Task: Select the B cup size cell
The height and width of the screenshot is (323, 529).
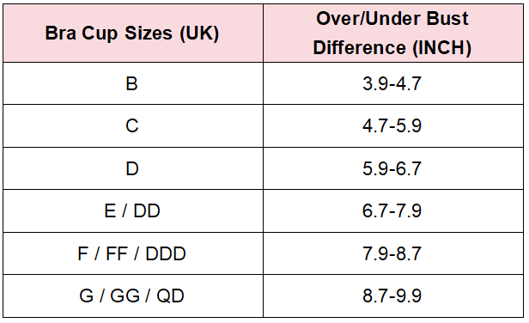Action: [133, 83]
